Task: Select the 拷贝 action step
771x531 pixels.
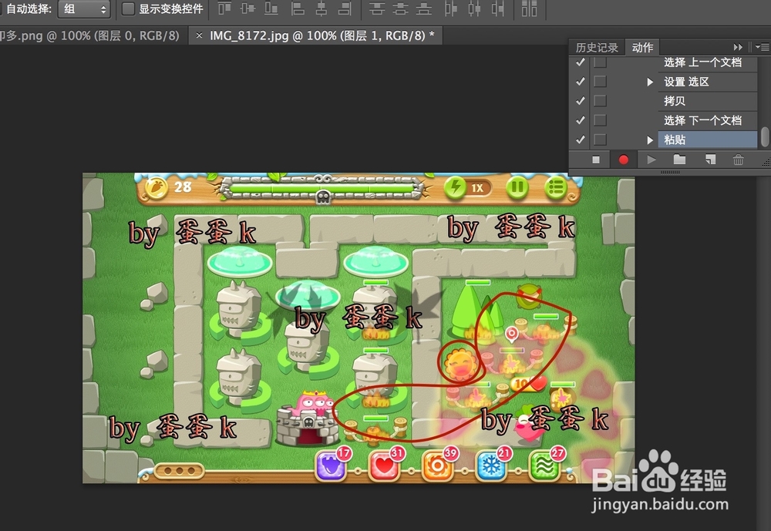Action: pyautogui.click(x=708, y=101)
